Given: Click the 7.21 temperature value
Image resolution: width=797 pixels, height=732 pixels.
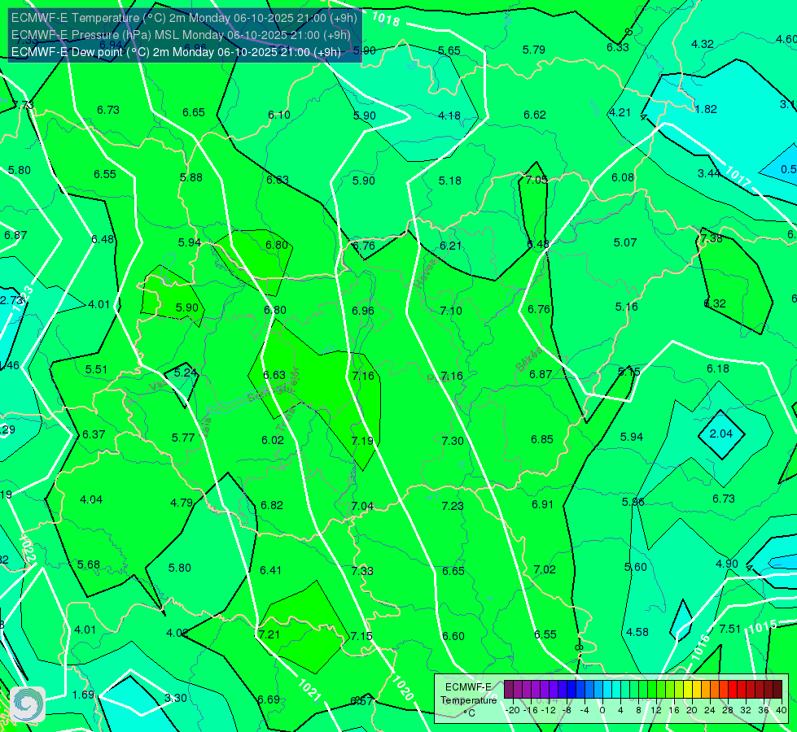Looking at the screenshot, I should 269,634.
